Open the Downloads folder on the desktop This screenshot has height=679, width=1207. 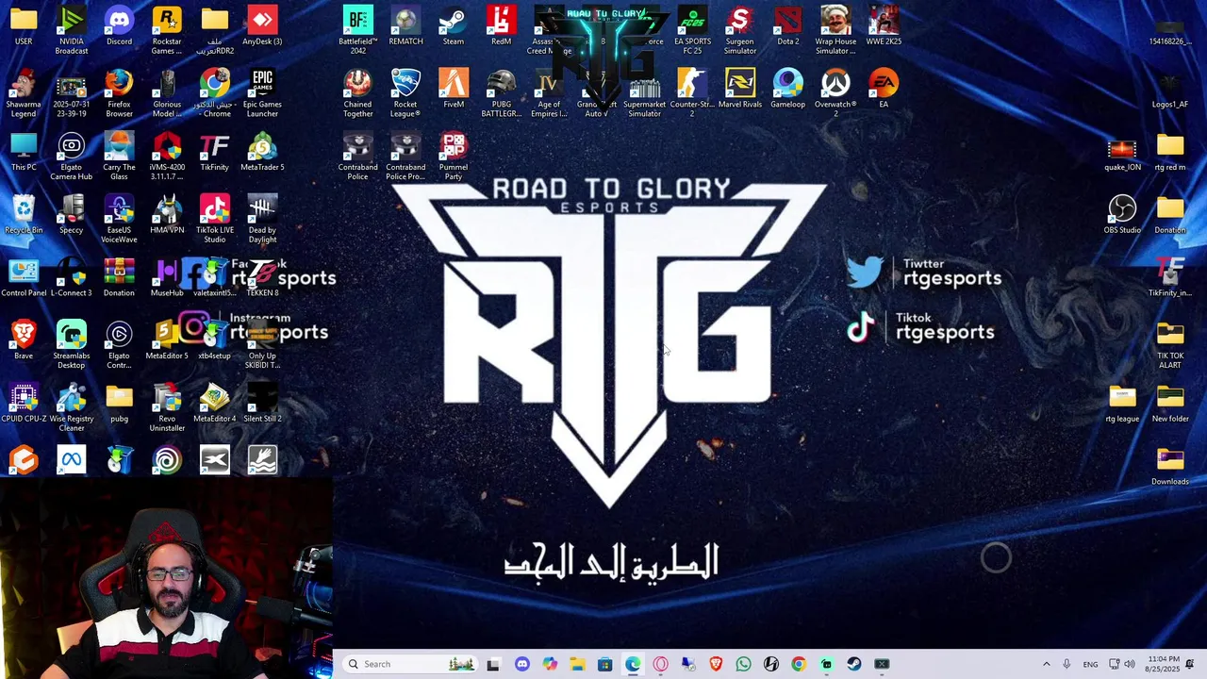tap(1170, 467)
